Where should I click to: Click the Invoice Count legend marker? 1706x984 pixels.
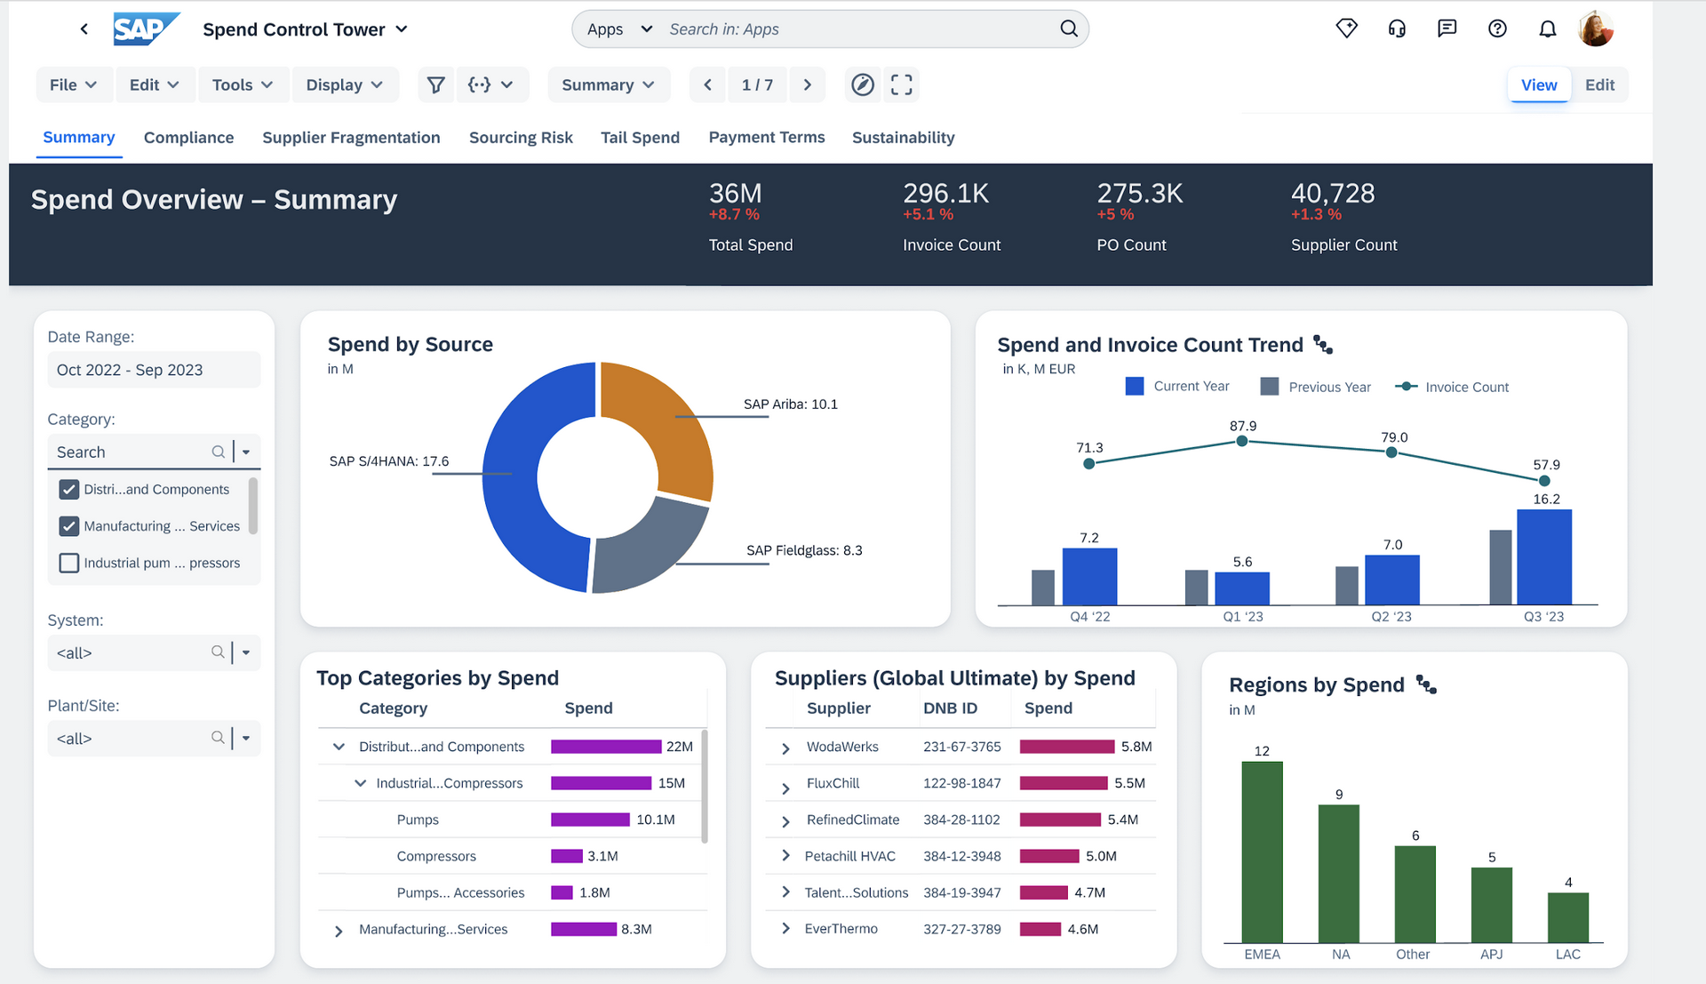point(1406,387)
